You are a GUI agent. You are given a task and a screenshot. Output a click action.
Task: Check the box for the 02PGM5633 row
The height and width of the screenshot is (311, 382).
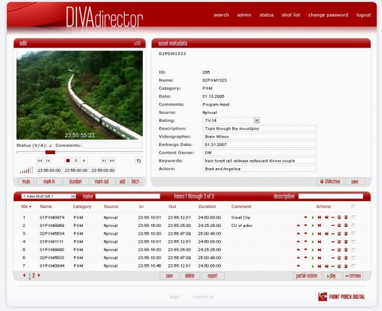[x=354, y=257]
